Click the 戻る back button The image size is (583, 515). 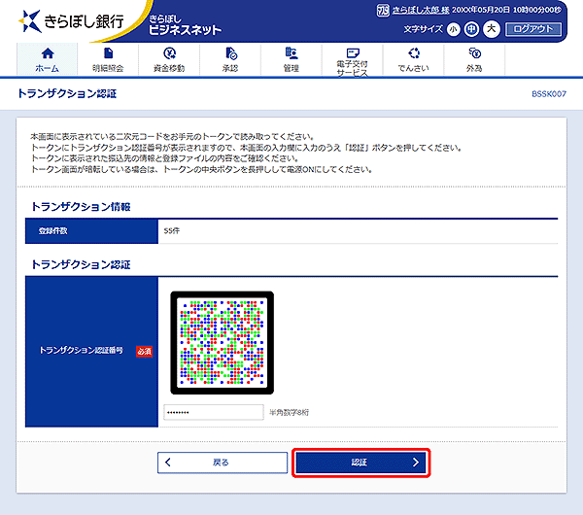(x=223, y=463)
